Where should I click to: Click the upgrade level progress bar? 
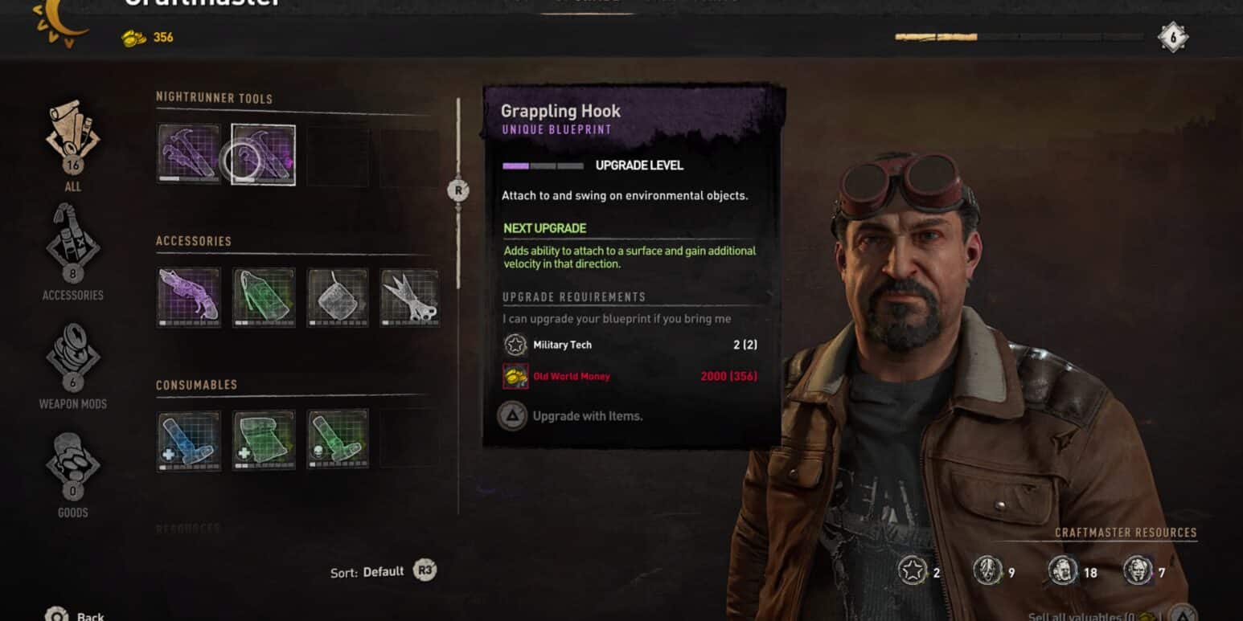(544, 165)
